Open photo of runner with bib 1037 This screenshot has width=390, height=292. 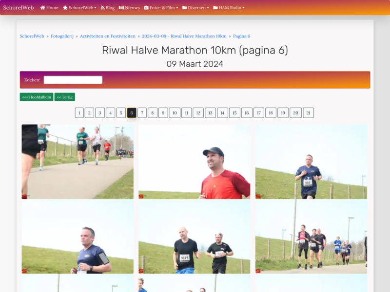coord(195,237)
